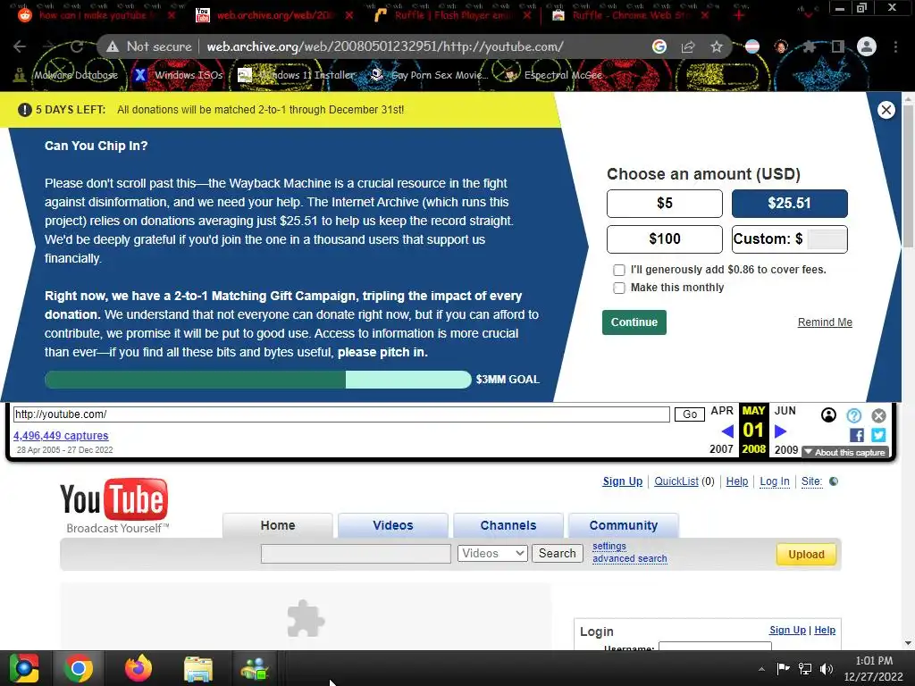915x686 pixels.
Task: Open the Windows ISOs bookmark
Action: click(x=179, y=75)
